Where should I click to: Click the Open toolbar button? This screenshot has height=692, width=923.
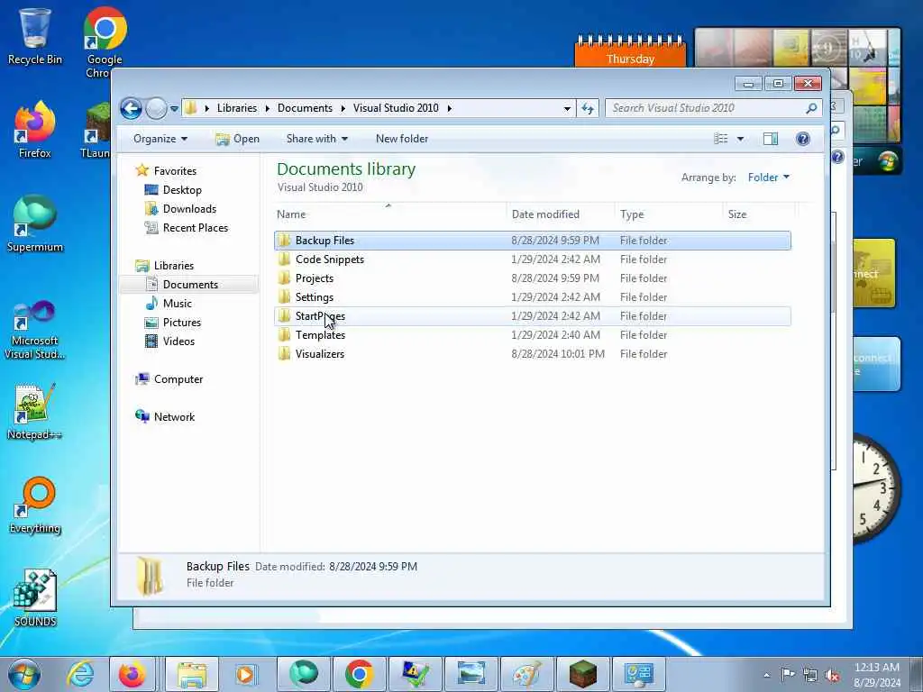(238, 139)
